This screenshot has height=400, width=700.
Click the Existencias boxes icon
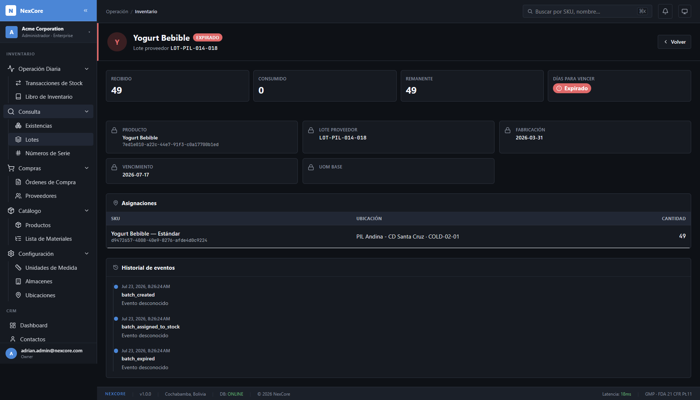tap(18, 126)
